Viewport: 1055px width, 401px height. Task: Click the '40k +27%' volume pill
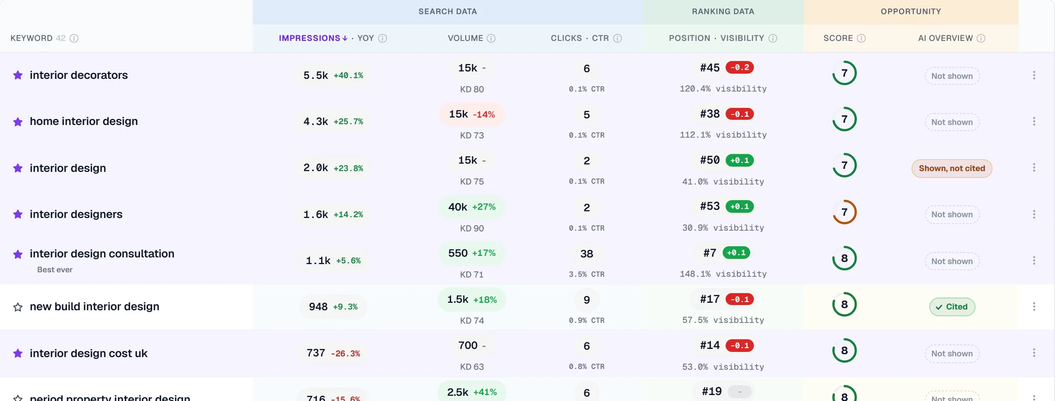472,207
